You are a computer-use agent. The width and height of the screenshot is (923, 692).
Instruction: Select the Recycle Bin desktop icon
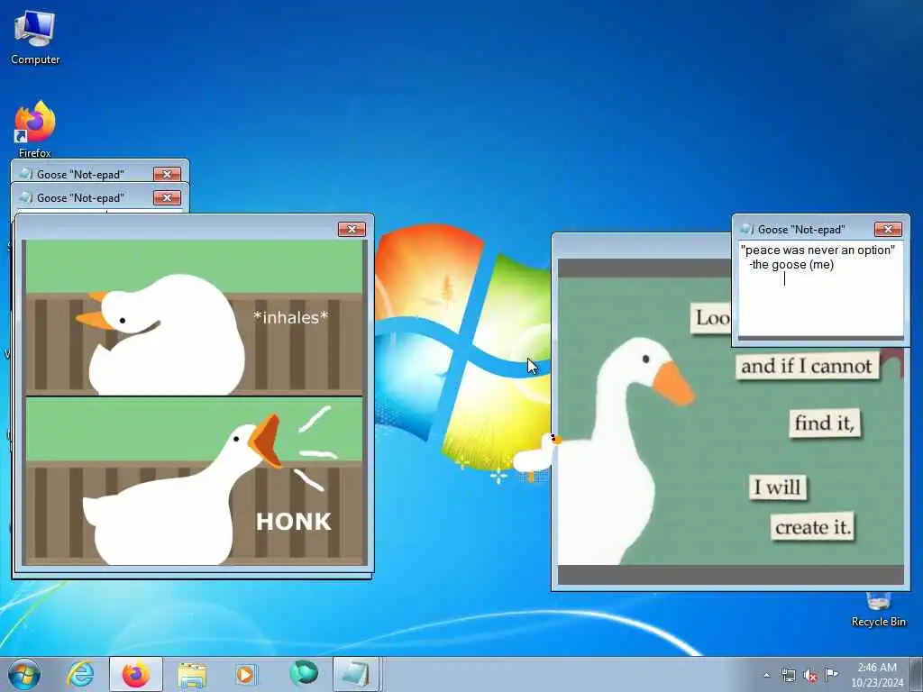click(878, 610)
